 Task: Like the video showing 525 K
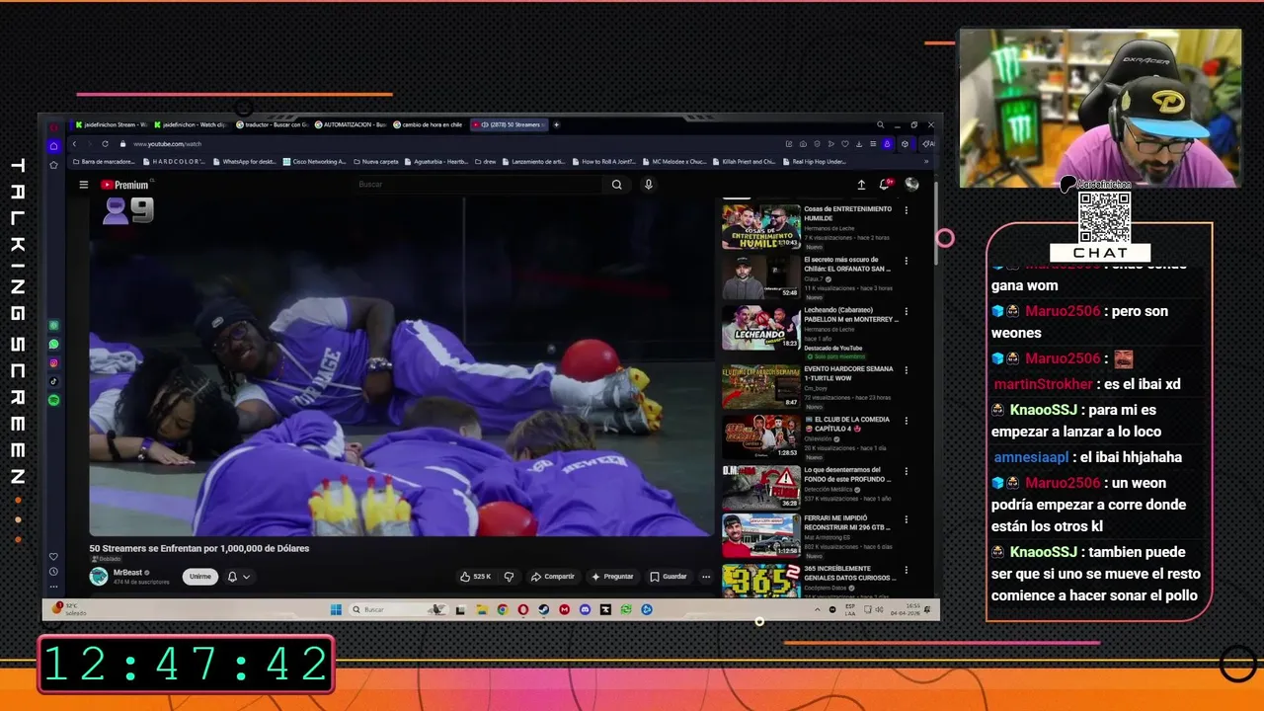476,577
